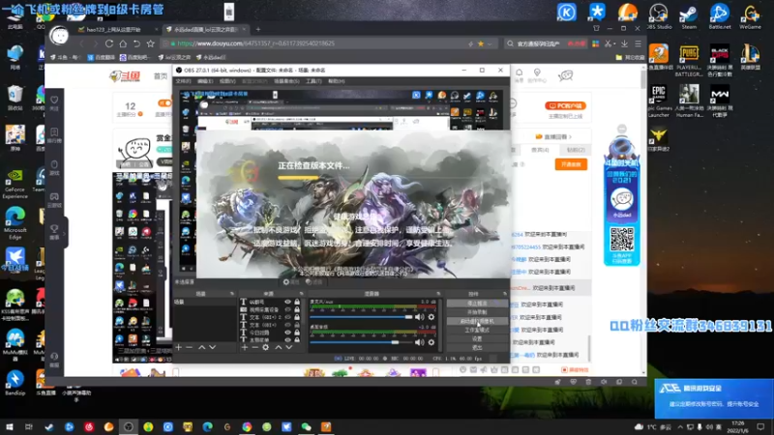The image size is (774, 435).
Task: Go to the browser home page icon
Action: 123,43
